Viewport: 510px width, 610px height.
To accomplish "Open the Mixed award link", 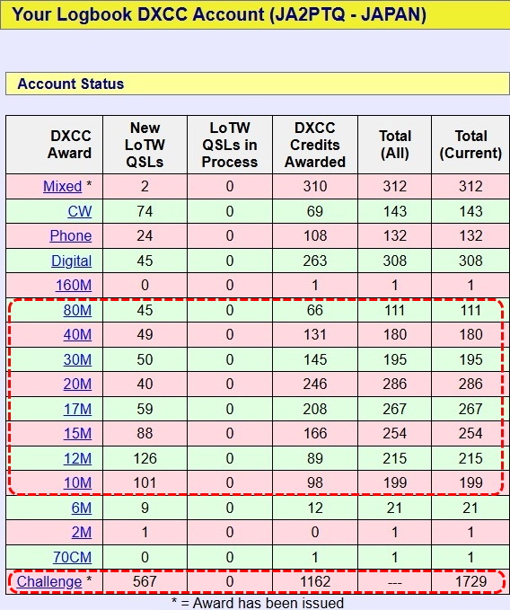I will point(63,186).
